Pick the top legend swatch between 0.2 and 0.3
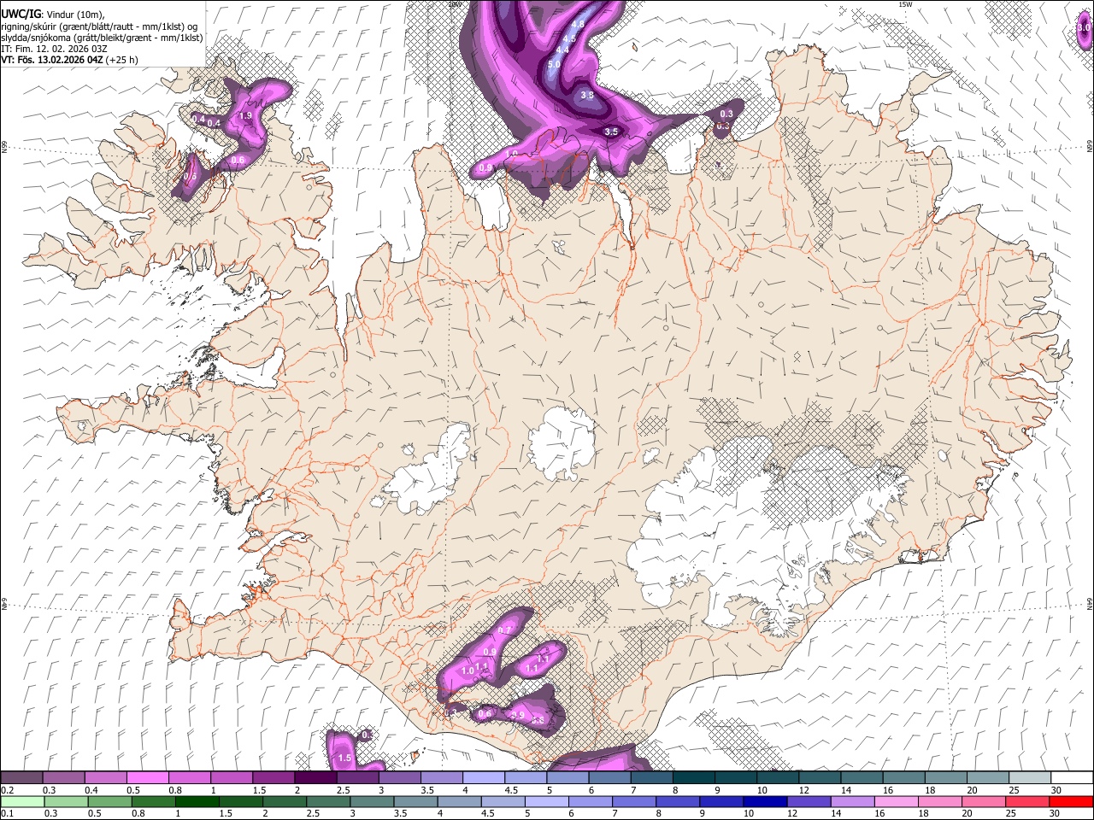The height and width of the screenshot is (820, 1094). coord(21,778)
